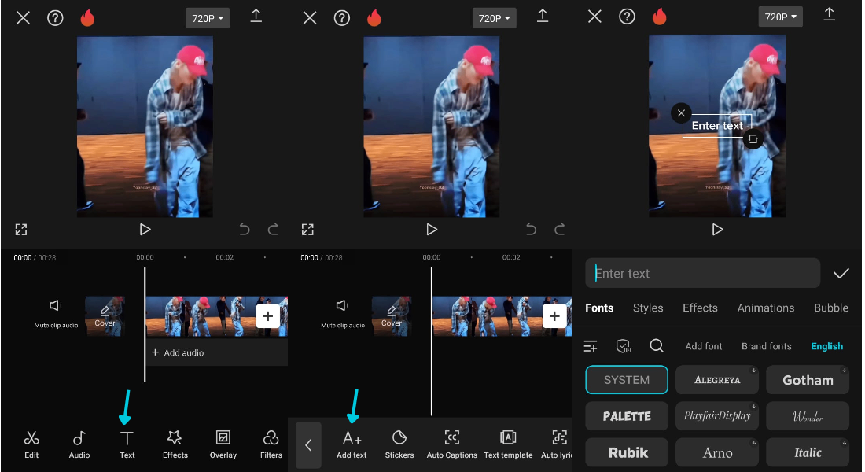Choose the SYSTEM font

[627, 380]
